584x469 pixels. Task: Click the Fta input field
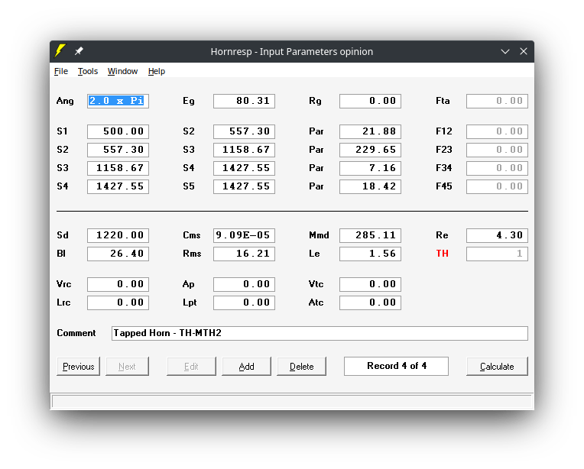497,101
